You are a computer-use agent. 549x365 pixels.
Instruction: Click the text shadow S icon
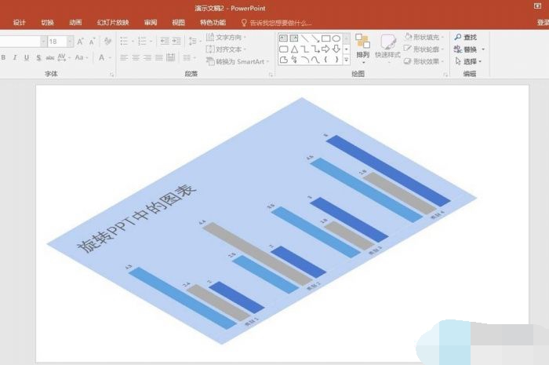click(x=38, y=57)
